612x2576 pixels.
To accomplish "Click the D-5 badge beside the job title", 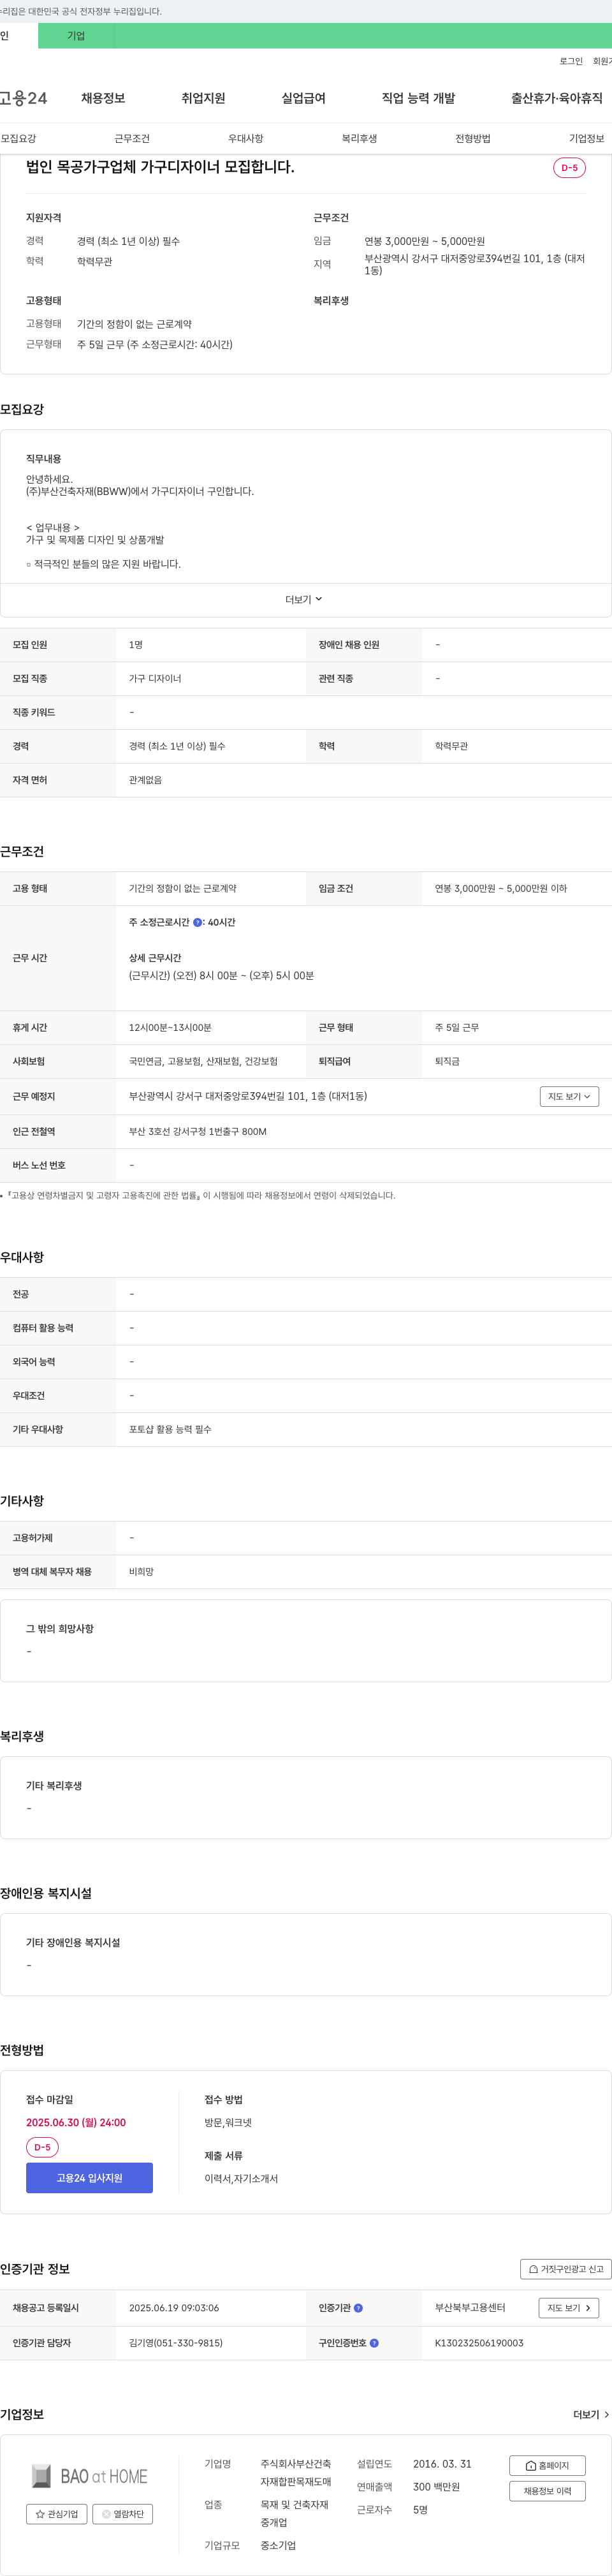I will pyautogui.click(x=569, y=168).
